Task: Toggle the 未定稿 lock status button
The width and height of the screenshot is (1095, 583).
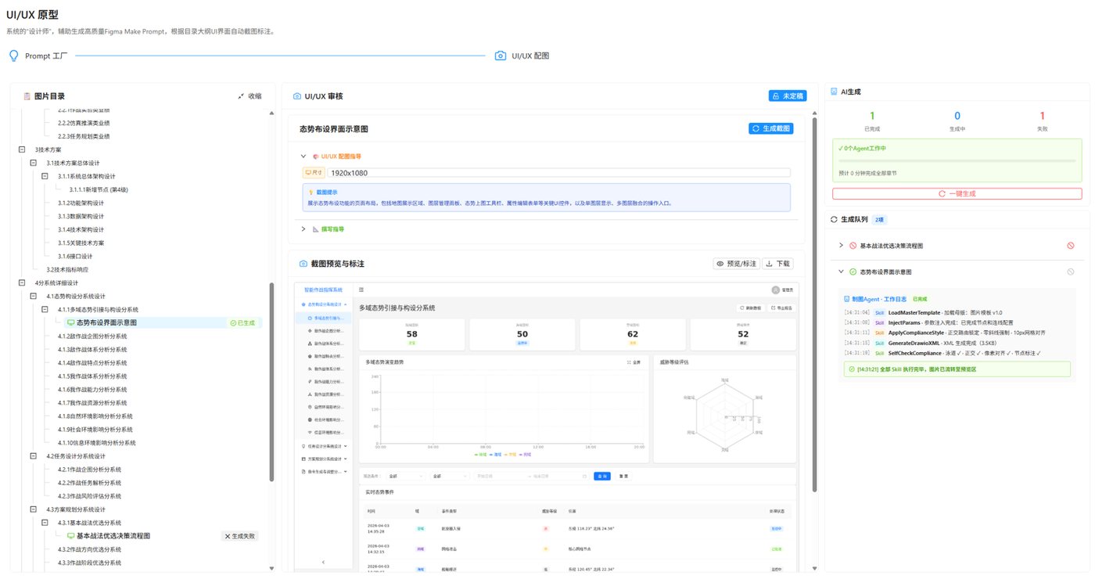Action: [787, 95]
